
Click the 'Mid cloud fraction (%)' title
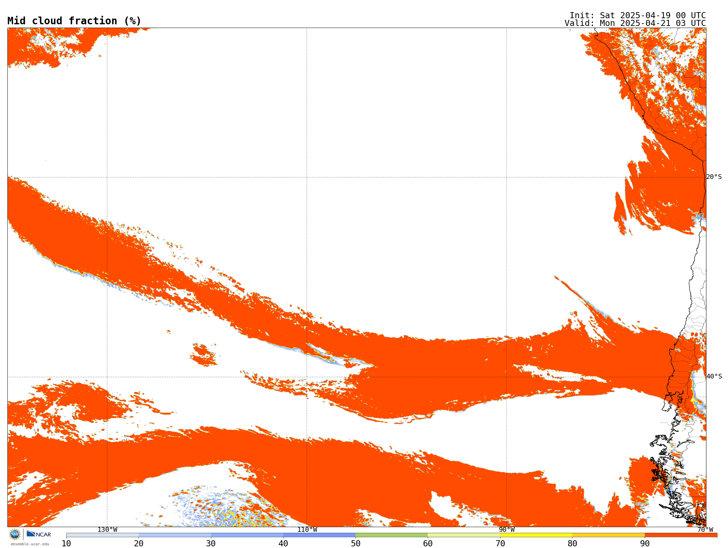[x=74, y=21]
